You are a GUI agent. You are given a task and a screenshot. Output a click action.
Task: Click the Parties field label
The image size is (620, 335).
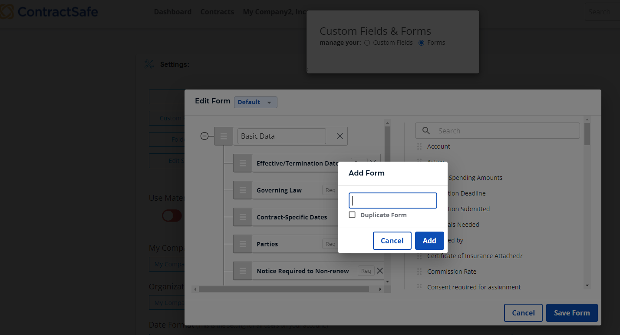click(x=267, y=244)
